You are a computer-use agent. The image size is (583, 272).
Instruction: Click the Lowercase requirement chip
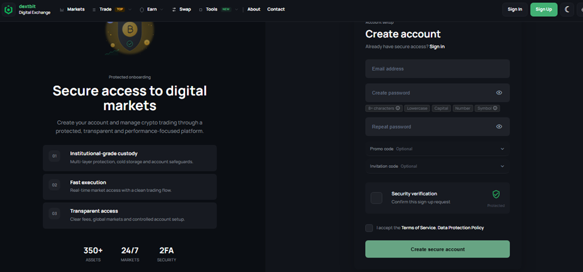click(x=417, y=109)
